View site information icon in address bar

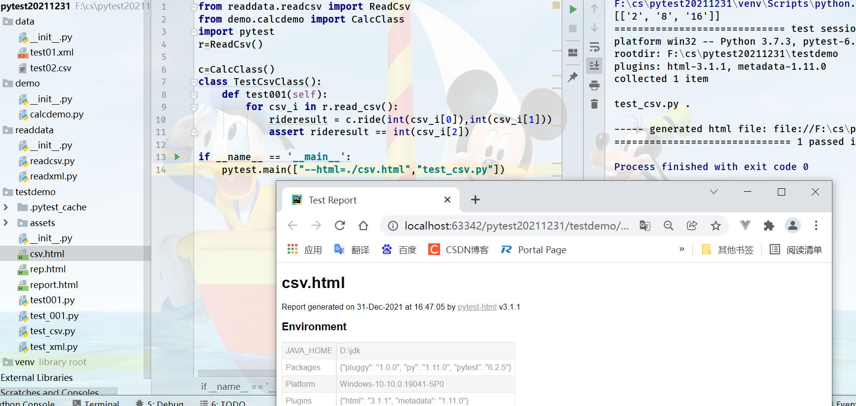pos(393,226)
